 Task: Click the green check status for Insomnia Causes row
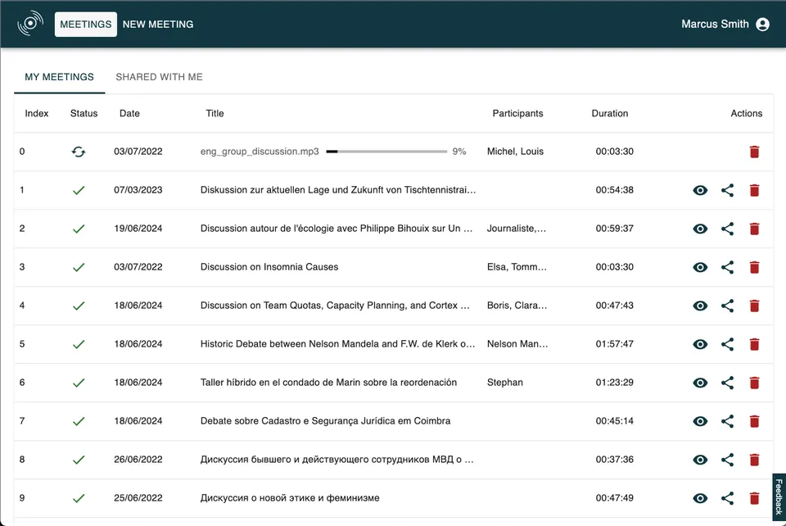[79, 267]
